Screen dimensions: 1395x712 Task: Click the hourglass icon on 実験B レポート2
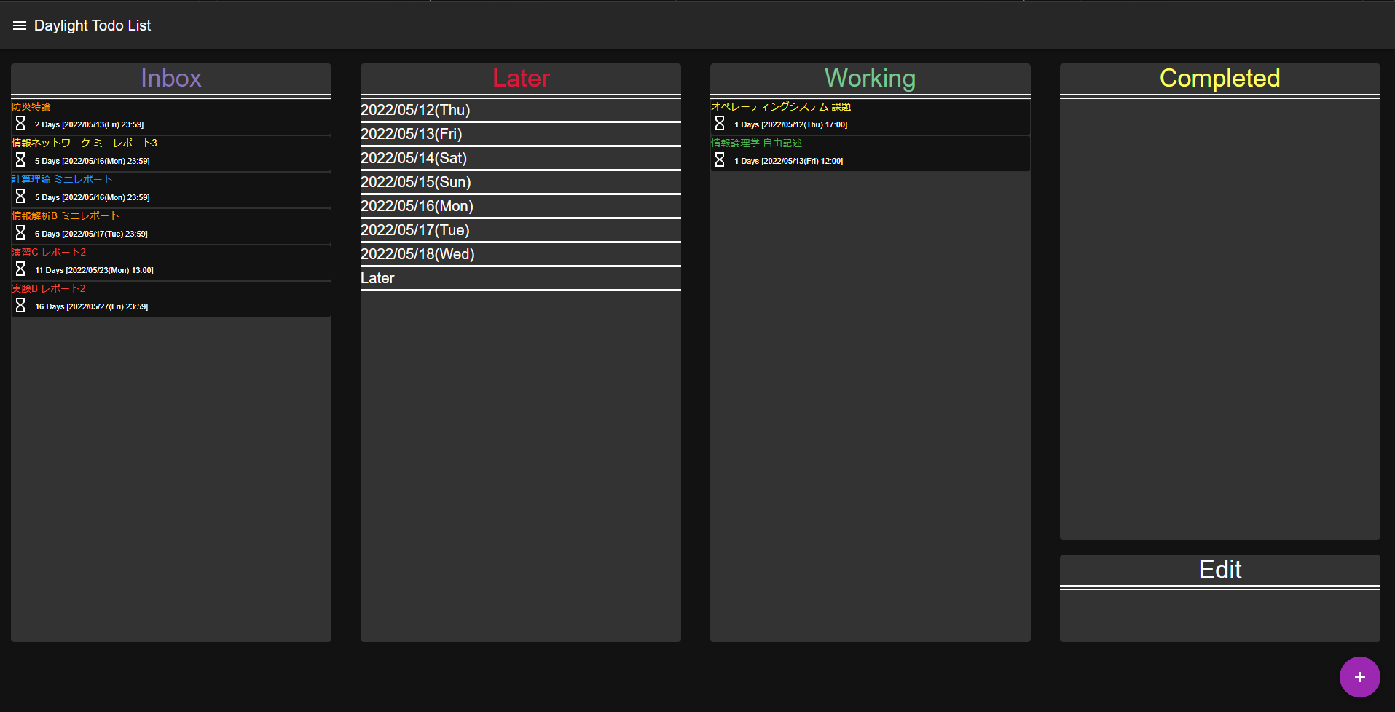(x=20, y=305)
